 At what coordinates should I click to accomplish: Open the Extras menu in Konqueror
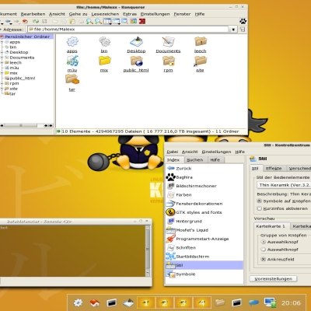click(x=130, y=14)
